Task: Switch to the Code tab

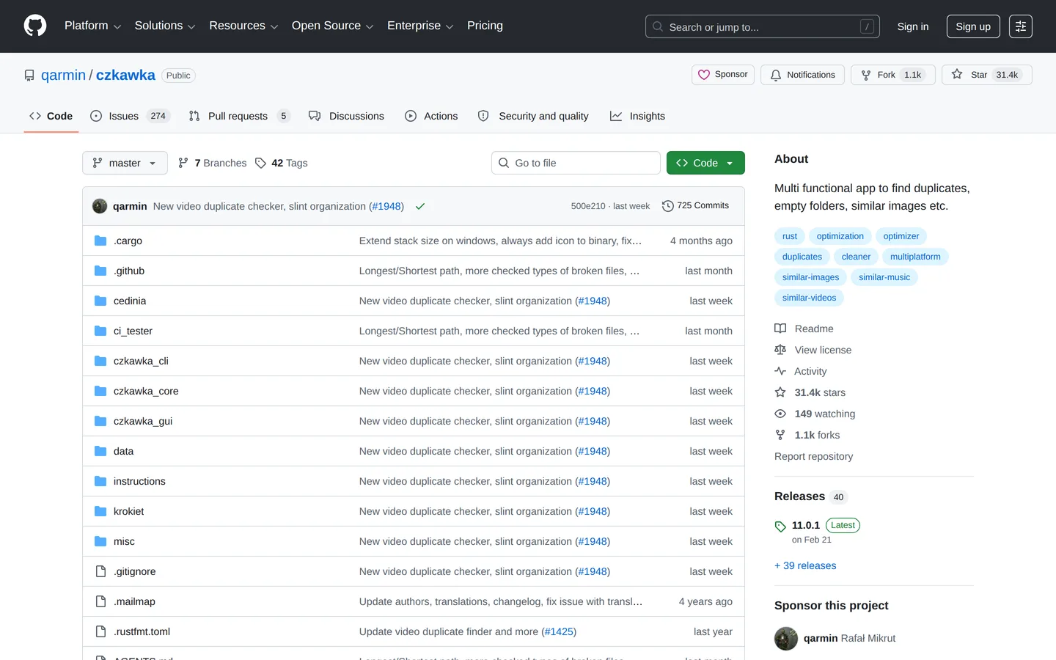Action: pyautogui.click(x=51, y=116)
